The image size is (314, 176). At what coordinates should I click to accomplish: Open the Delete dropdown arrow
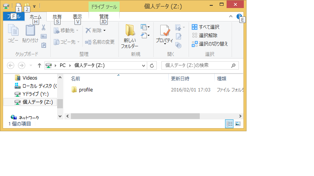pyautogui.click(x=104, y=30)
